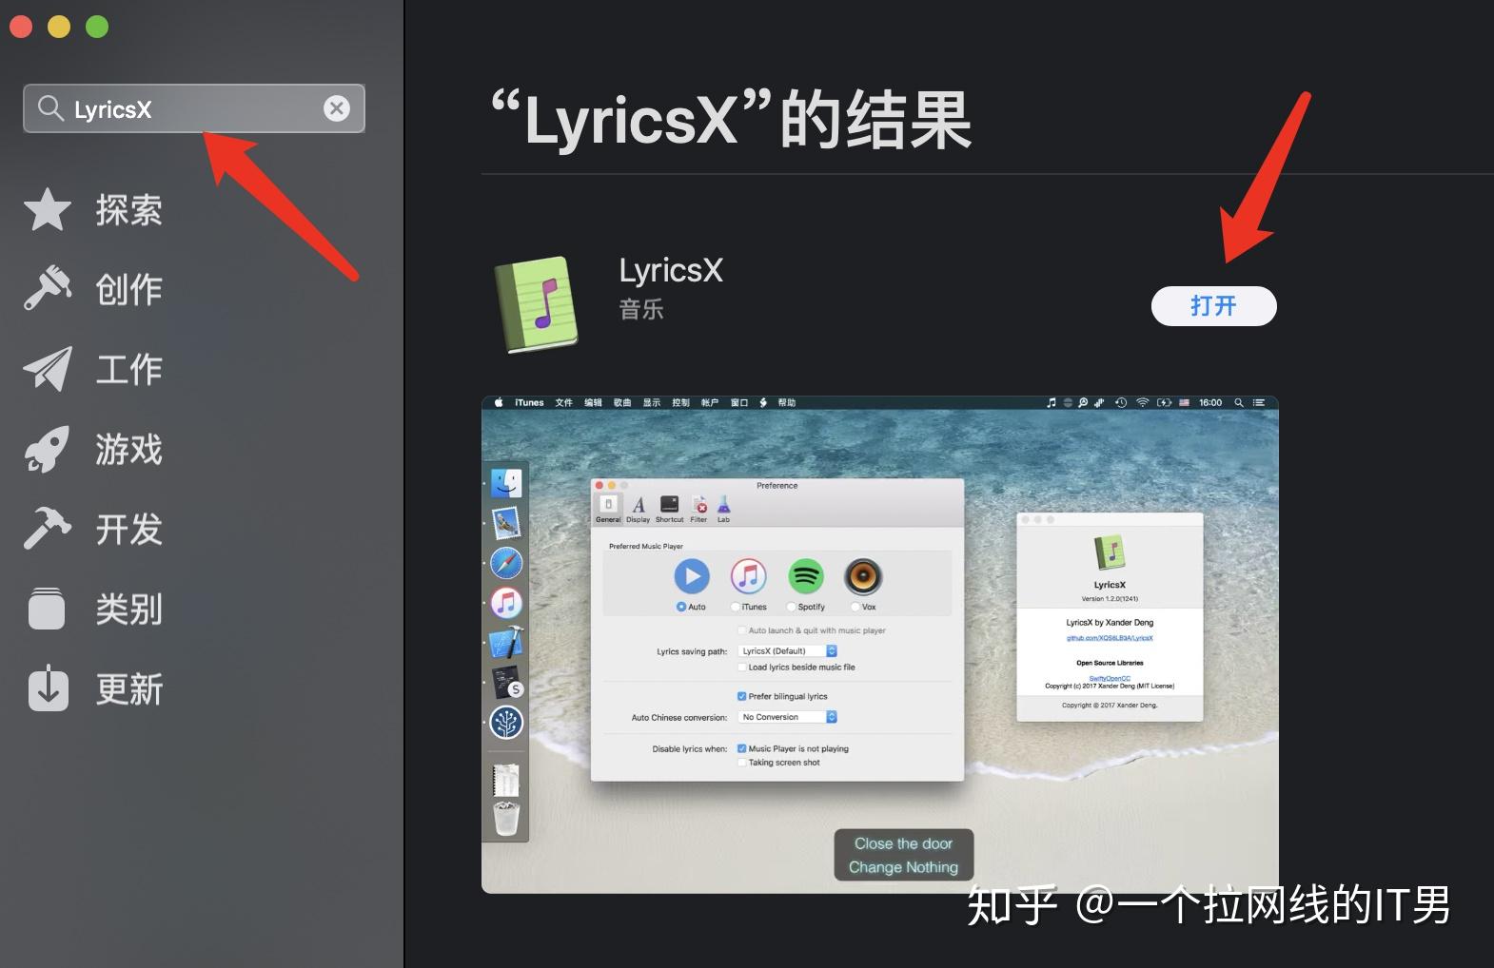Click SourceTree icon in preview dock

pos(506,723)
